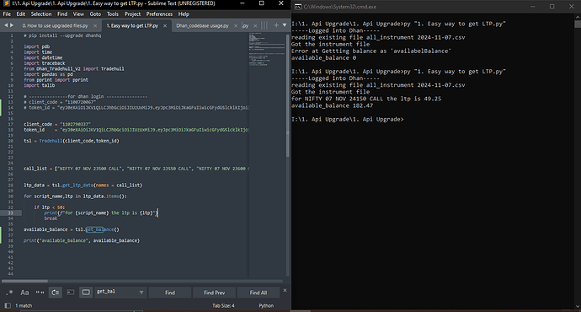The height and width of the screenshot is (312, 581).
Task: Click '1 match' status bar text
Action: coord(24,305)
